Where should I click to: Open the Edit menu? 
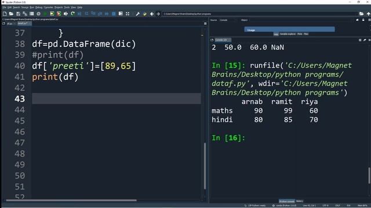[9, 8]
